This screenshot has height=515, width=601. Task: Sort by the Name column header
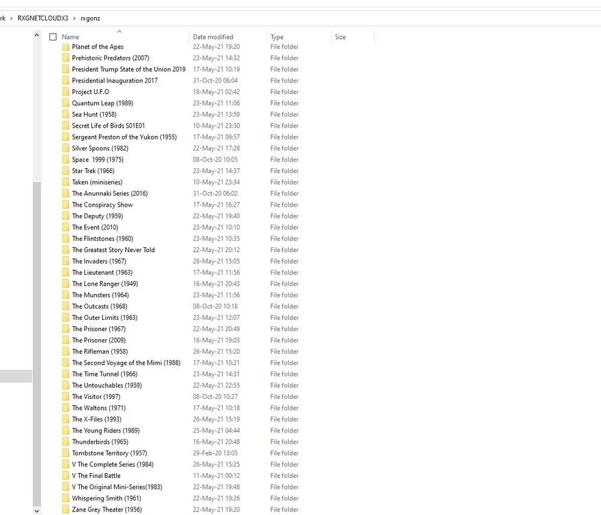pyautogui.click(x=71, y=37)
